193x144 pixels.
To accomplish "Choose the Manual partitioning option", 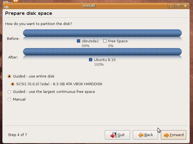I will [9, 99].
